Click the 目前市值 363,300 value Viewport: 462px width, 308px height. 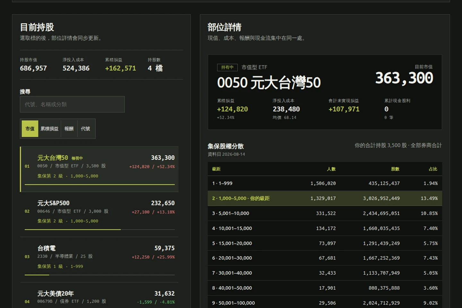point(404,78)
